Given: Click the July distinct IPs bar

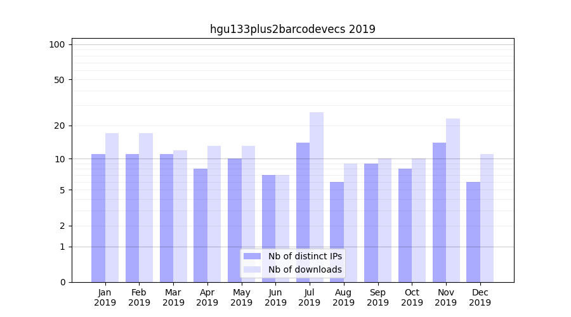Looking at the screenshot, I should (x=303, y=212).
